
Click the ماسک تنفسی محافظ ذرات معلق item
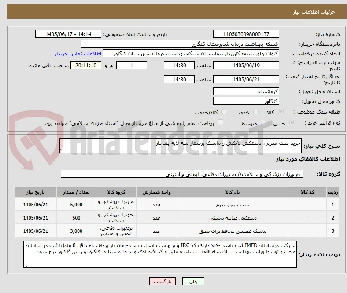coord(233,231)
